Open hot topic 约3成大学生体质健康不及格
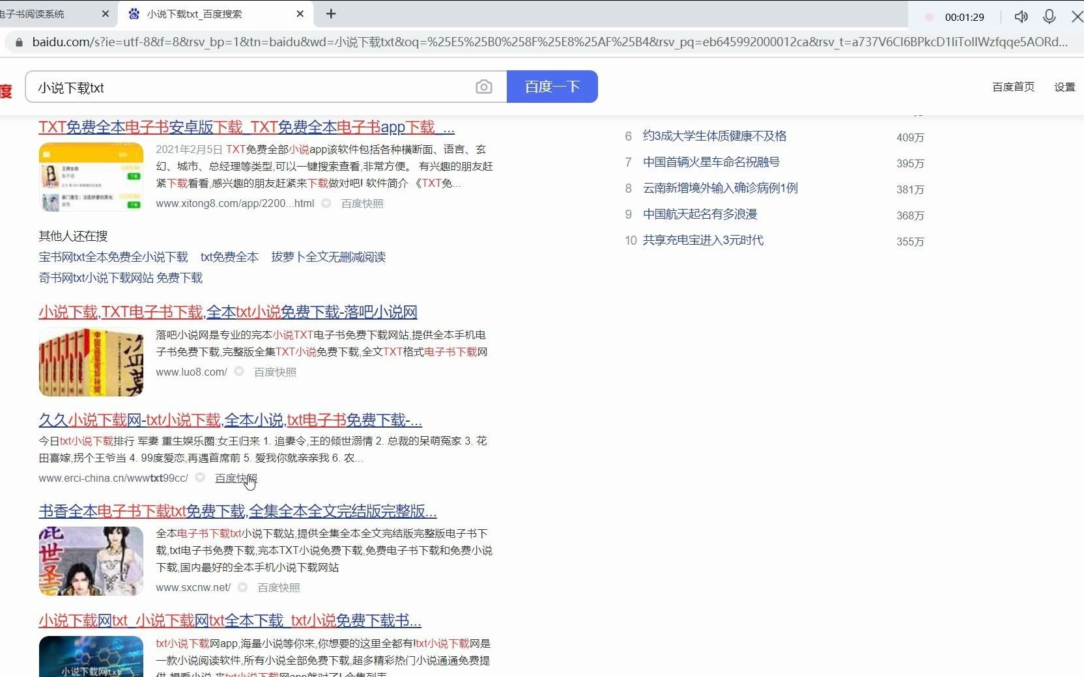 715,136
